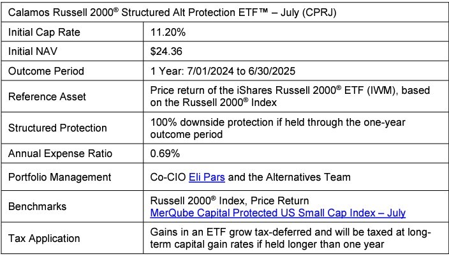Click the Calamos Russell 2000 table title

tap(172, 12)
